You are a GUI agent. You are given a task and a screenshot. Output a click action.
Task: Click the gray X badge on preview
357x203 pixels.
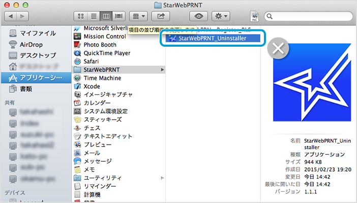point(278,48)
